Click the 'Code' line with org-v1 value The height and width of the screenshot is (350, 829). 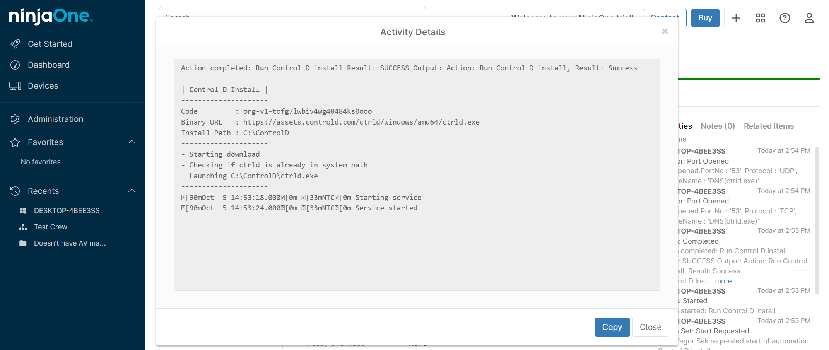277,111
